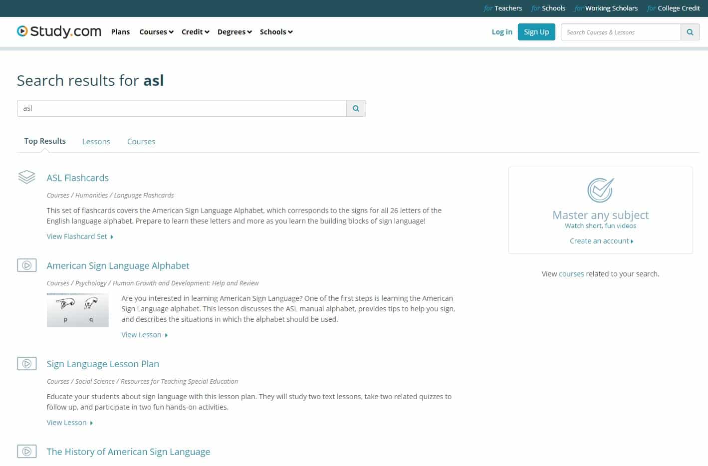This screenshot has height=466, width=708.
Task: Expand the Degrees dropdown menu
Action: 235,32
